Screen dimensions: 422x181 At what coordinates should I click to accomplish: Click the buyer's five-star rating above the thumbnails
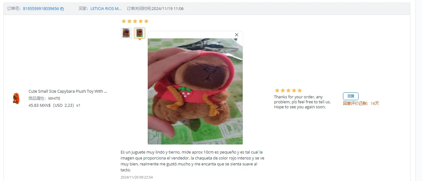pyautogui.click(x=135, y=21)
